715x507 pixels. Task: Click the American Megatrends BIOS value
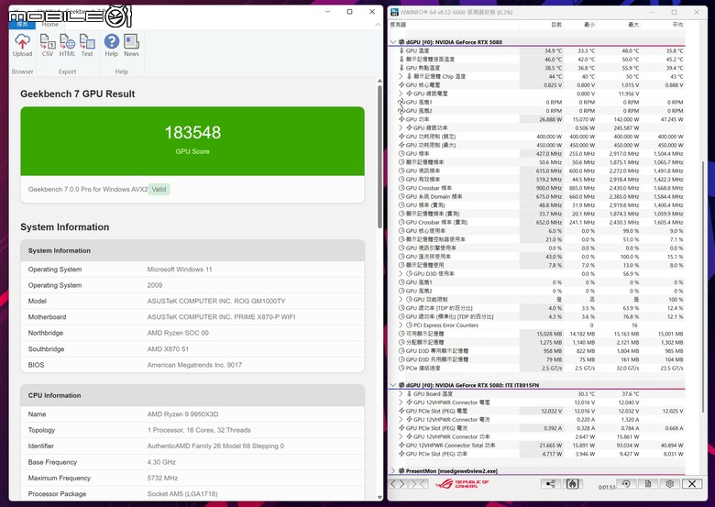tap(194, 365)
